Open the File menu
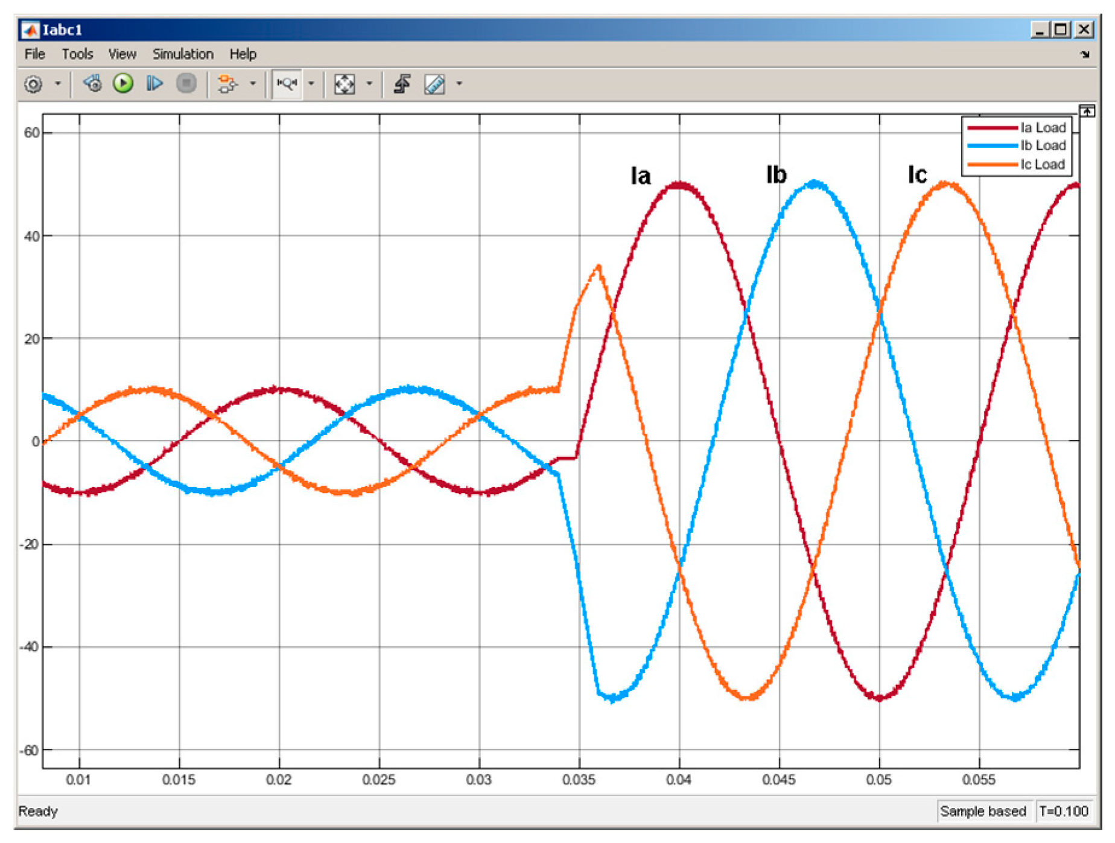 pos(34,54)
